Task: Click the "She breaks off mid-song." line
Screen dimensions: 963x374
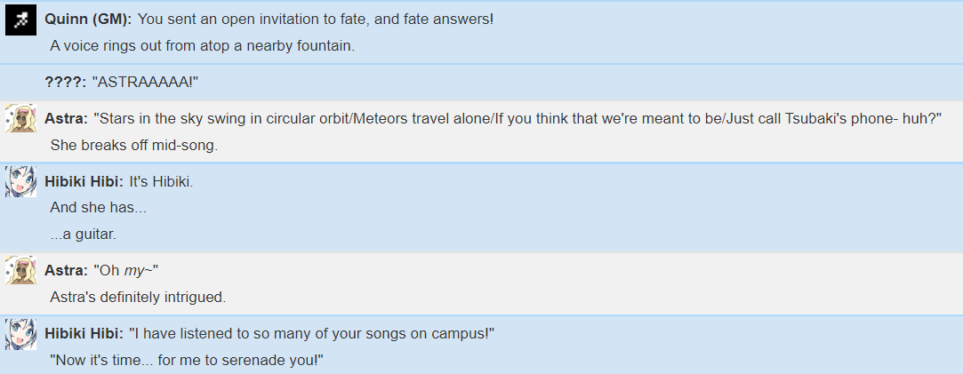Action: [134, 146]
